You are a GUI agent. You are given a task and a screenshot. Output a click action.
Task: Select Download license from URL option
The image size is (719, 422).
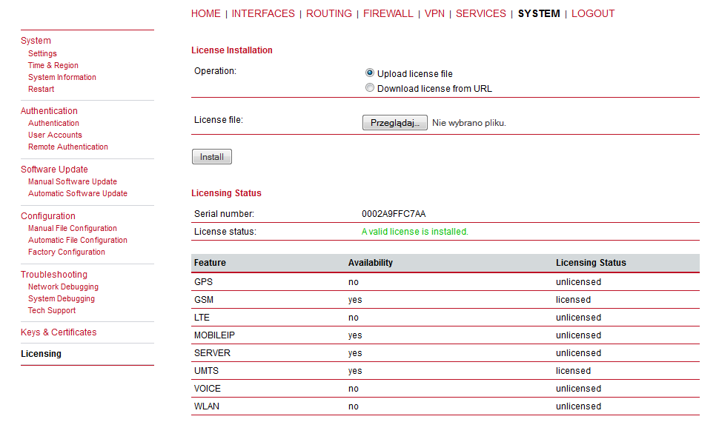click(x=370, y=87)
